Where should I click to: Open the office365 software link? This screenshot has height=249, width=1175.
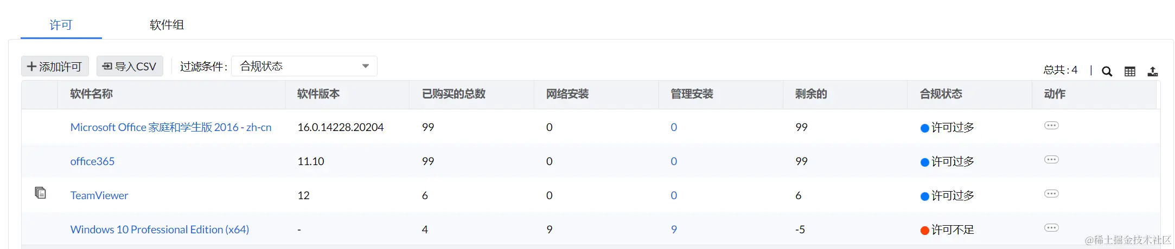coord(92,161)
